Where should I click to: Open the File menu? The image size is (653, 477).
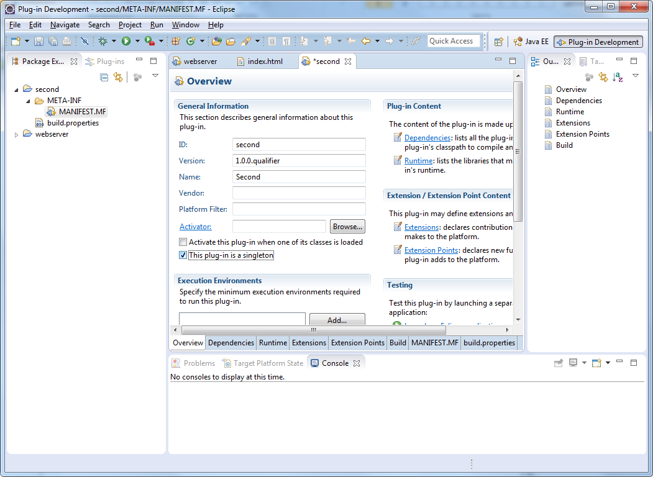(x=14, y=25)
